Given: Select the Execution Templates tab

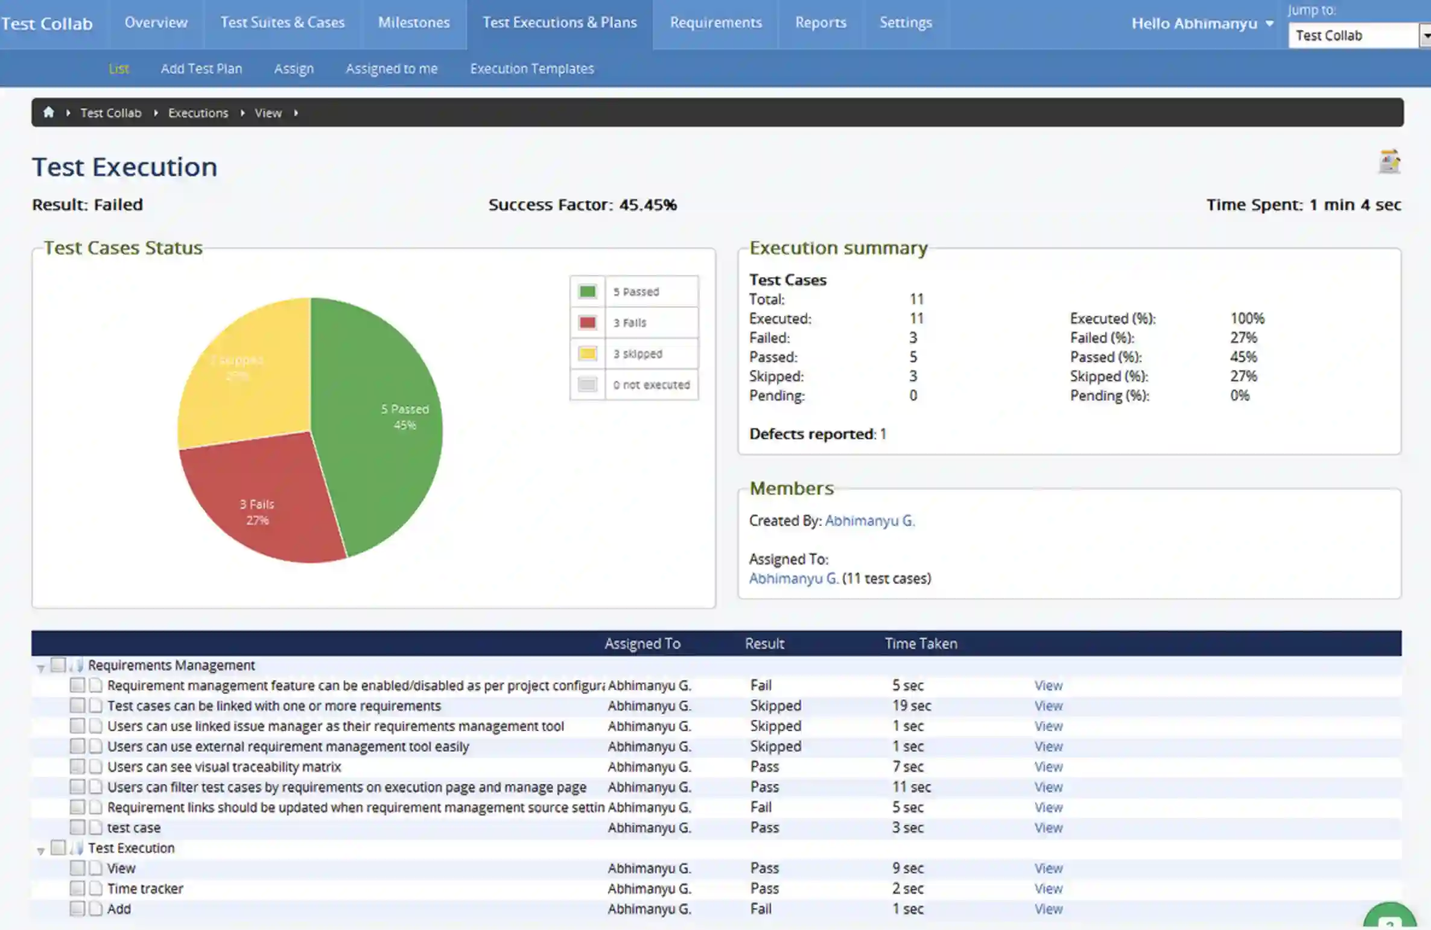Looking at the screenshot, I should 532,68.
